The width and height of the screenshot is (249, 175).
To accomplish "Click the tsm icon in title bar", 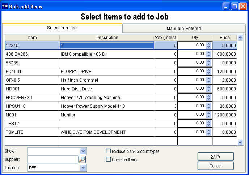I will 5,6.
